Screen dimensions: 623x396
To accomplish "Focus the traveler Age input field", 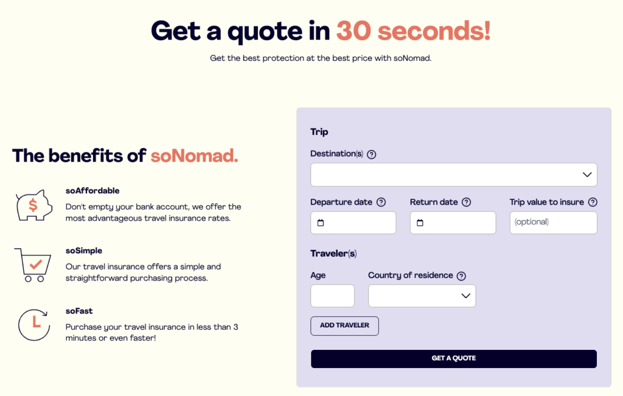I will 332,296.
